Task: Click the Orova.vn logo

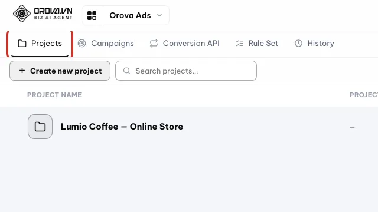Action: coord(43,14)
